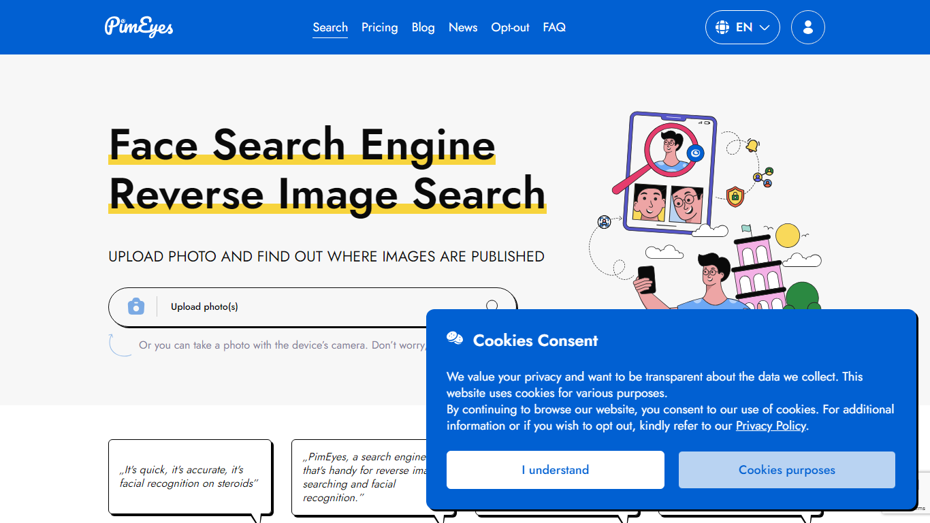Viewport: 930px width, 523px height.
Task: Go to the Pricing page
Action: click(379, 27)
